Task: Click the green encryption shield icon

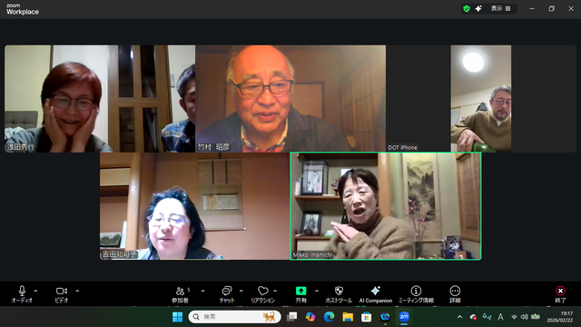Action: [467, 8]
